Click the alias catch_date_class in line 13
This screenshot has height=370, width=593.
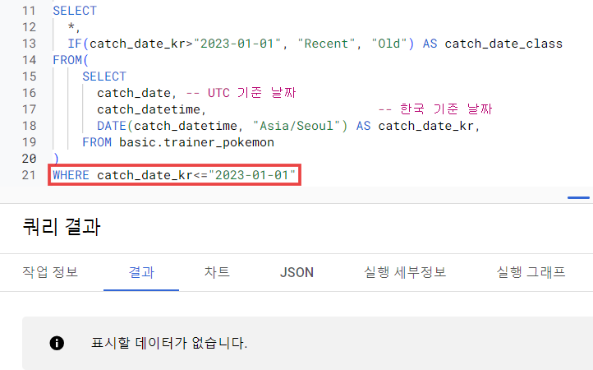coord(503,44)
